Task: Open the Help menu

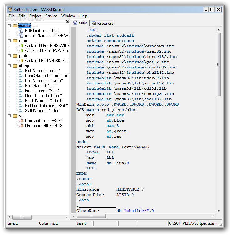Action: [x=83, y=16]
